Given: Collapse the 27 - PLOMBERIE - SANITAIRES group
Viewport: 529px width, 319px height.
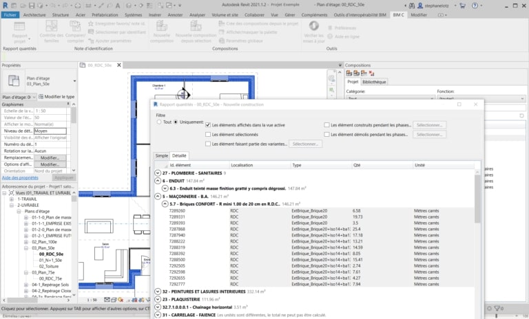Looking at the screenshot, I should click(x=158, y=173).
